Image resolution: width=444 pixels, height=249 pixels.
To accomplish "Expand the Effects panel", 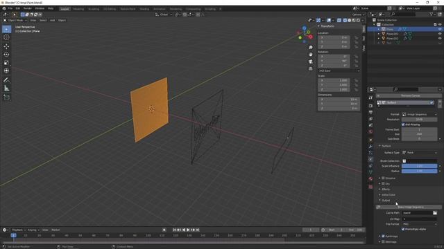I will coord(386,189).
